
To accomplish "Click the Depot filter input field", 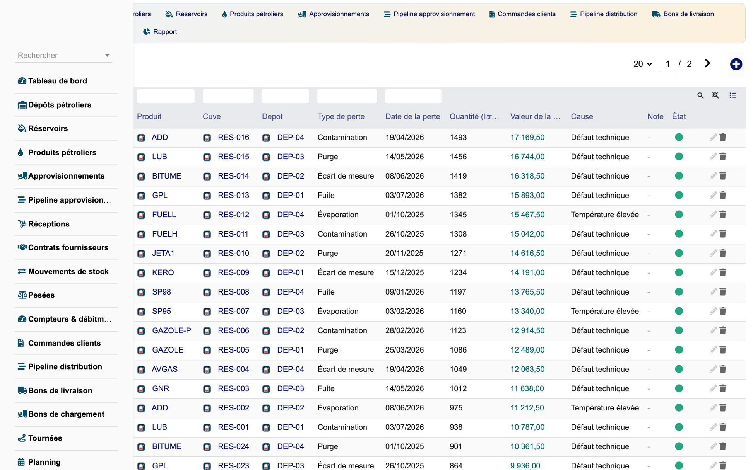I will [x=286, y=96].
